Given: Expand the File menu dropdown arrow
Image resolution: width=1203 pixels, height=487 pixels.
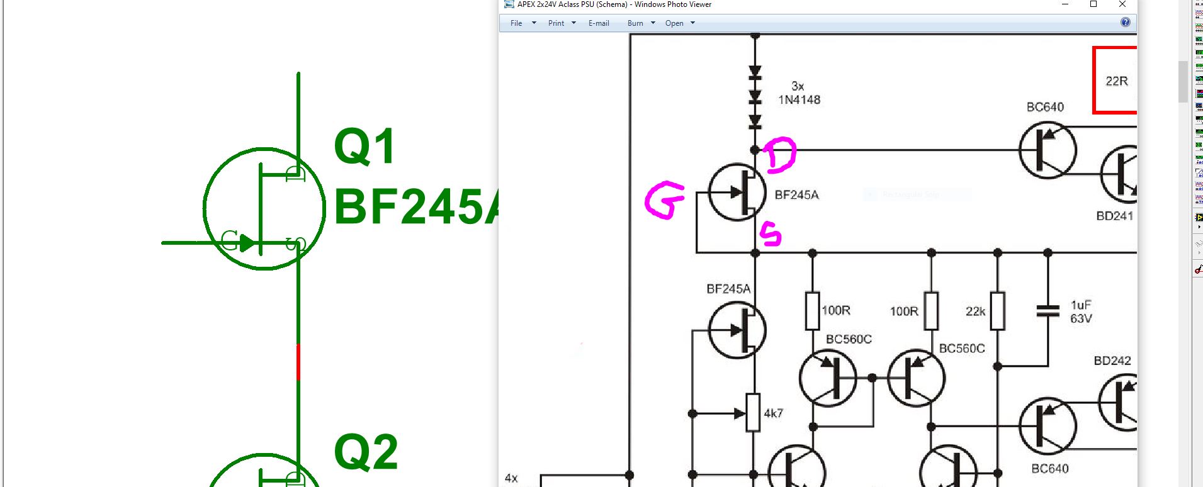Looking at the screenshot, I should click(x=534, y=23).
